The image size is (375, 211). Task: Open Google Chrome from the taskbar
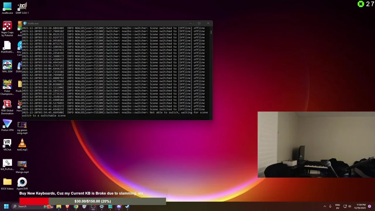pyautogui.click(x=76, y=206)
